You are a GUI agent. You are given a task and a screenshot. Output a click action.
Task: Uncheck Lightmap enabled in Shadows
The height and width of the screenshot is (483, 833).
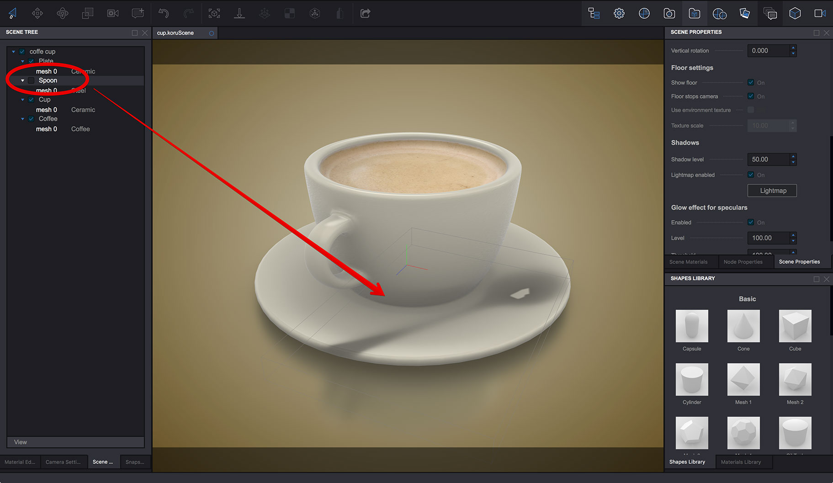tap(750, 175)
